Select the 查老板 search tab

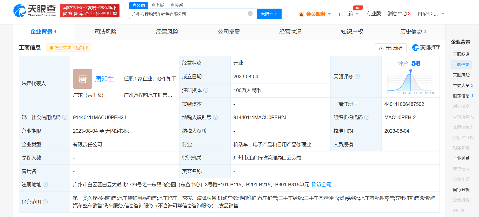tap(158, 5)
